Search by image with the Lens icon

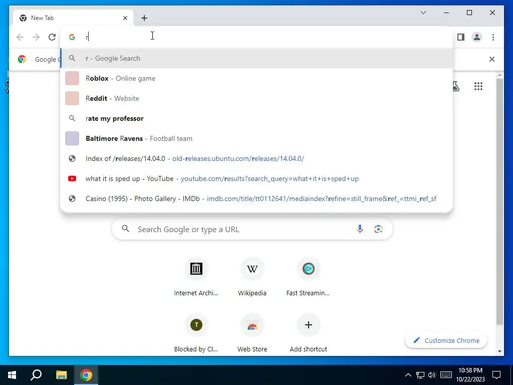pos(378,229)
